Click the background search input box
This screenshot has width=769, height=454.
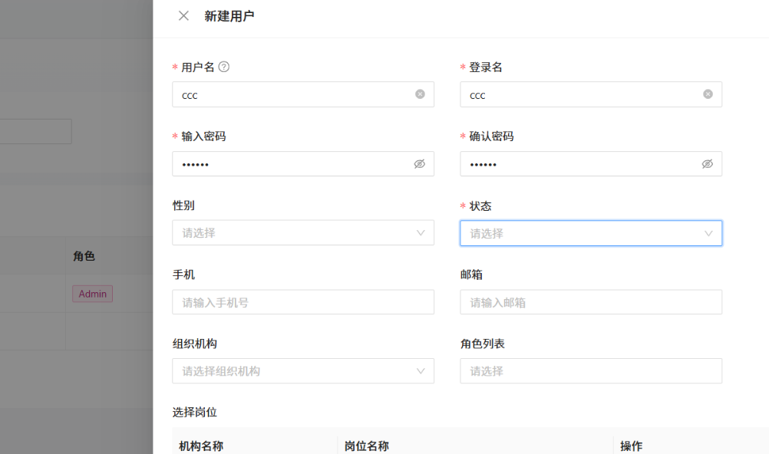36,131
